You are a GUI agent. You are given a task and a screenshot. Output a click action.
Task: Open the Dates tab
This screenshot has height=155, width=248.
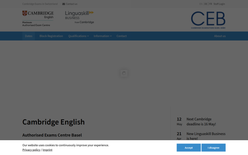point(29,36)
